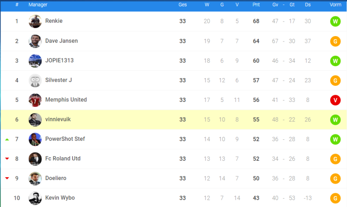347x207 pixels.
Task: Open Memphis United manager name link
Action: (66, 100)
